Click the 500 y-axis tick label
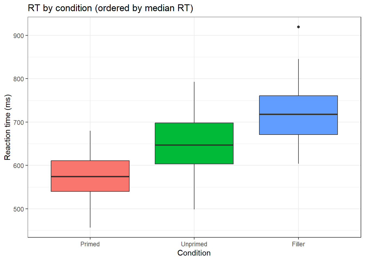The height and width of the screenshot is (261, 365). [x=19, y=209]
